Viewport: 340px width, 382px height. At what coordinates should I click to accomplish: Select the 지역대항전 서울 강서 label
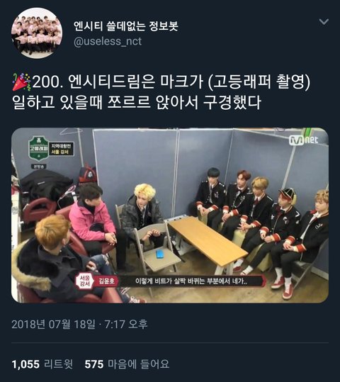coord(62,149)
